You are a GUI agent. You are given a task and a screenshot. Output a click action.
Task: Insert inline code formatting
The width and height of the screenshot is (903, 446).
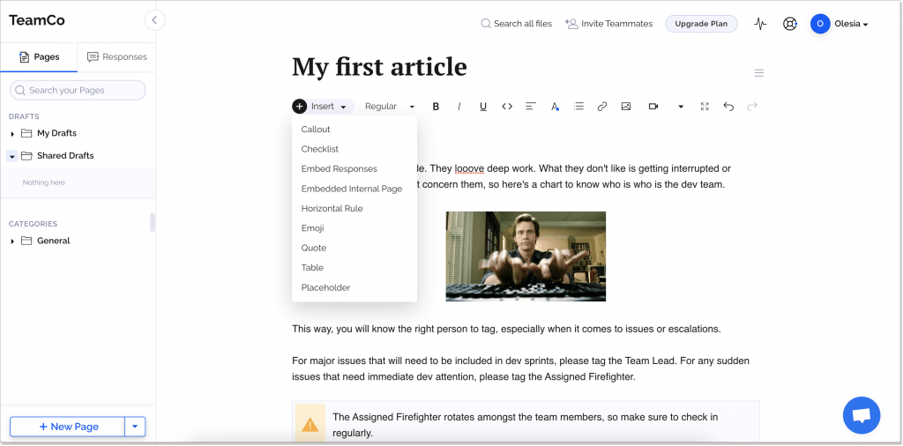pos(507,107)
